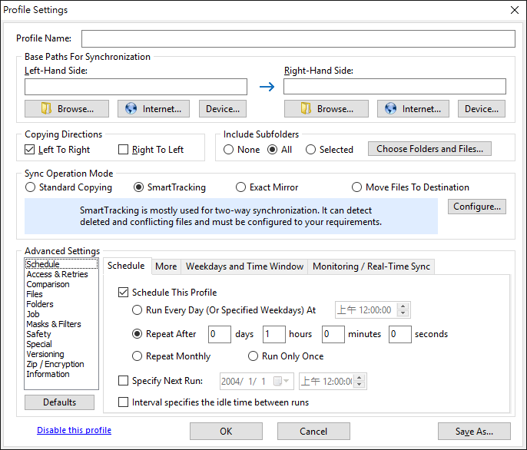Image resolution: width=527 pixels, height=450 pixels.
Task: Increase the daily run time with up spinner
Action: (x=403, y=306)
